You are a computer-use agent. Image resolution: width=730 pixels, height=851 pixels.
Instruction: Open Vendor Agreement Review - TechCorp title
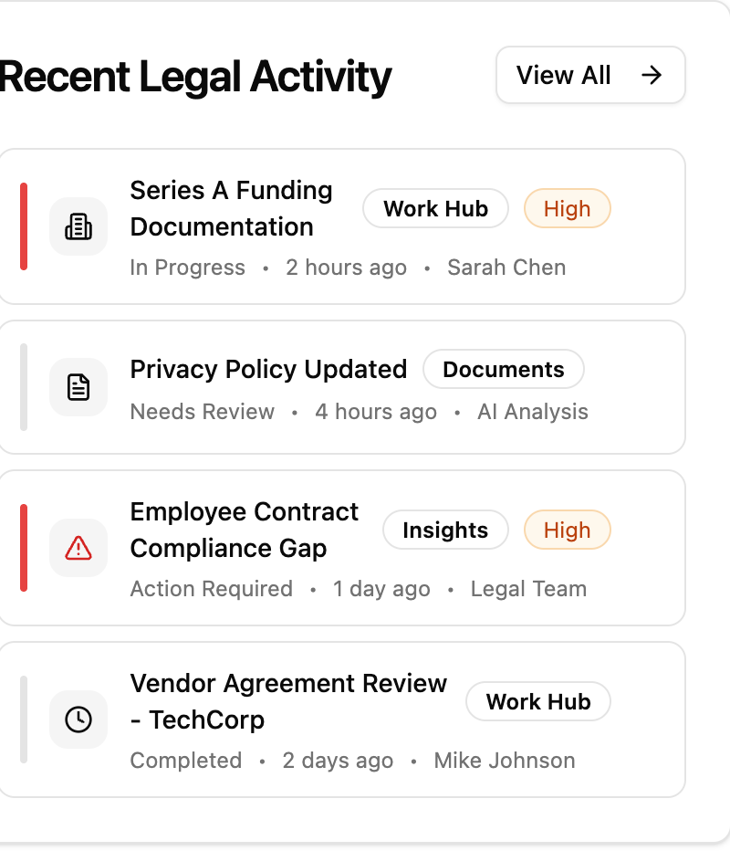(288, 701)
